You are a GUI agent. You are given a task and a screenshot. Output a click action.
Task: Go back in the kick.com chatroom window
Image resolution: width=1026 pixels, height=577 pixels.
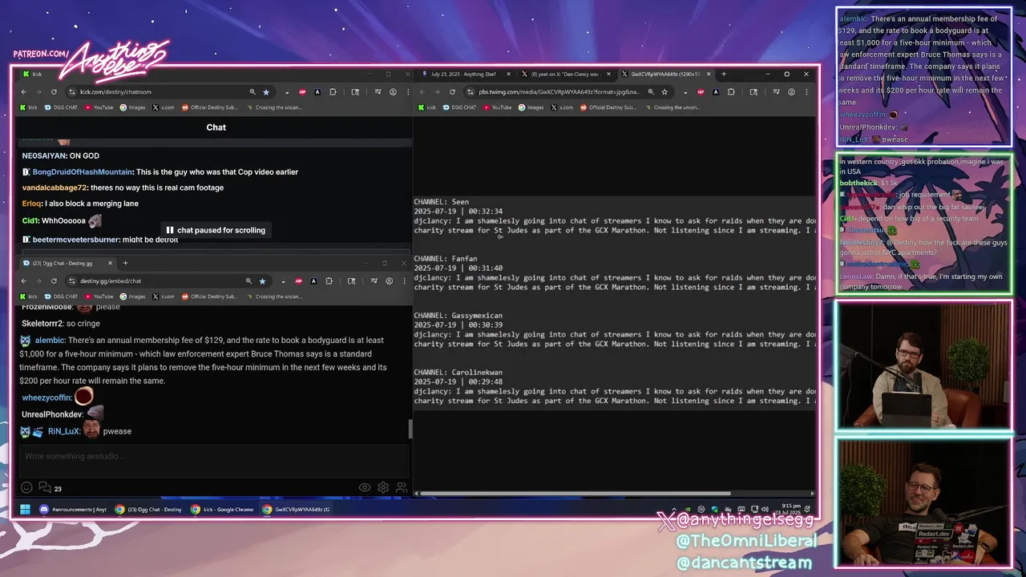pos(24,92)
